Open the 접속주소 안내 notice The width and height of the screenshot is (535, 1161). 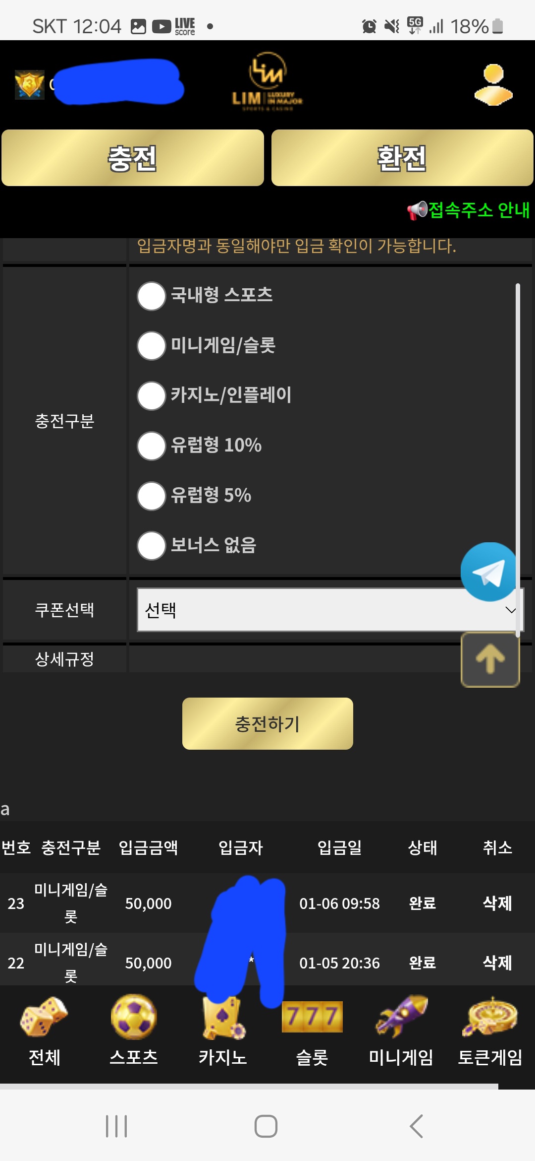[x=469, y=210]
